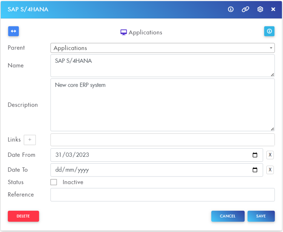Click the Cancel button
The width and height of the screenshot is (283, 232).
pyautogui.click(x=228, y=216)
